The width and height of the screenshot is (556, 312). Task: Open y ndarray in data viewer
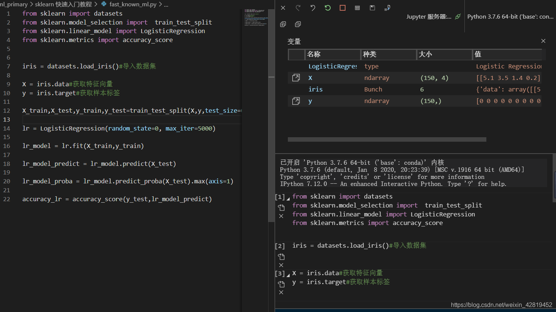click(x=296, y=101)
